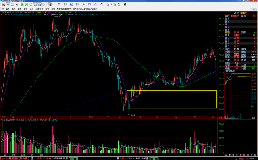Click the 20.55 bid price row

click(241, 46)
